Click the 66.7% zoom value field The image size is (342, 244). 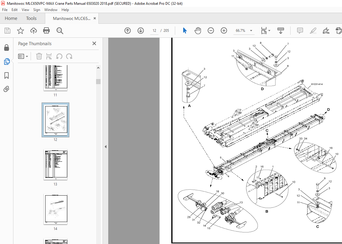click(x=240, y=31)
